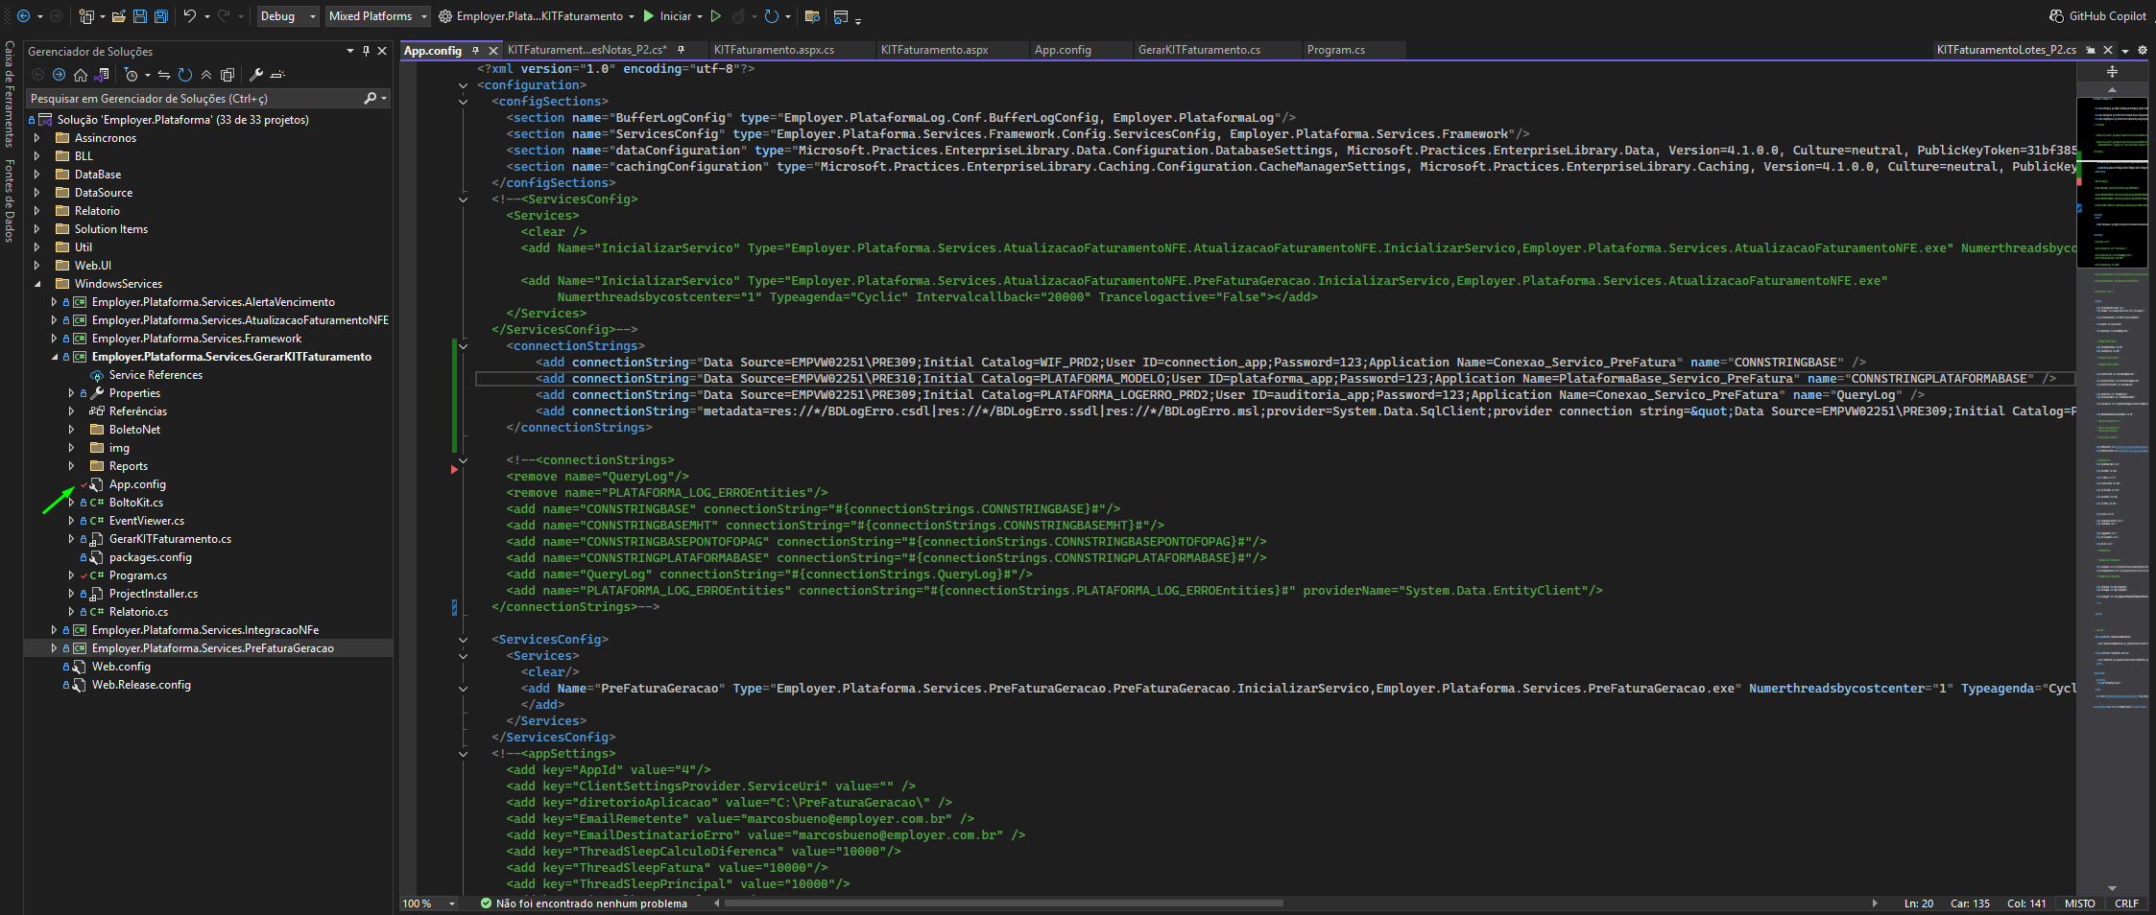
Task: Open the Find in Files folder icon
Action: (x=812, y=16)
